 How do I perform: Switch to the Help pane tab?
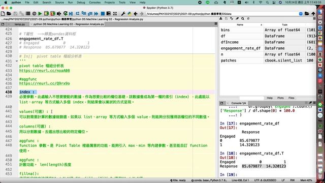[270, 98]
